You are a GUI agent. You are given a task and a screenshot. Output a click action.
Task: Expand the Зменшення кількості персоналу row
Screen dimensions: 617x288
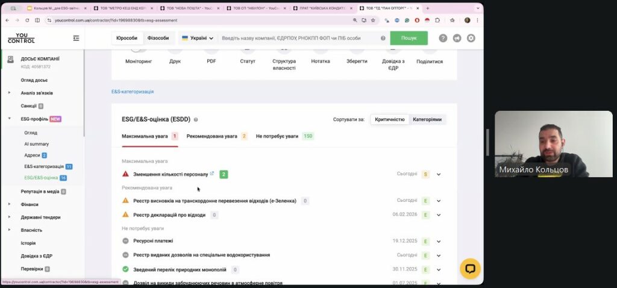[x=439, y=174]
